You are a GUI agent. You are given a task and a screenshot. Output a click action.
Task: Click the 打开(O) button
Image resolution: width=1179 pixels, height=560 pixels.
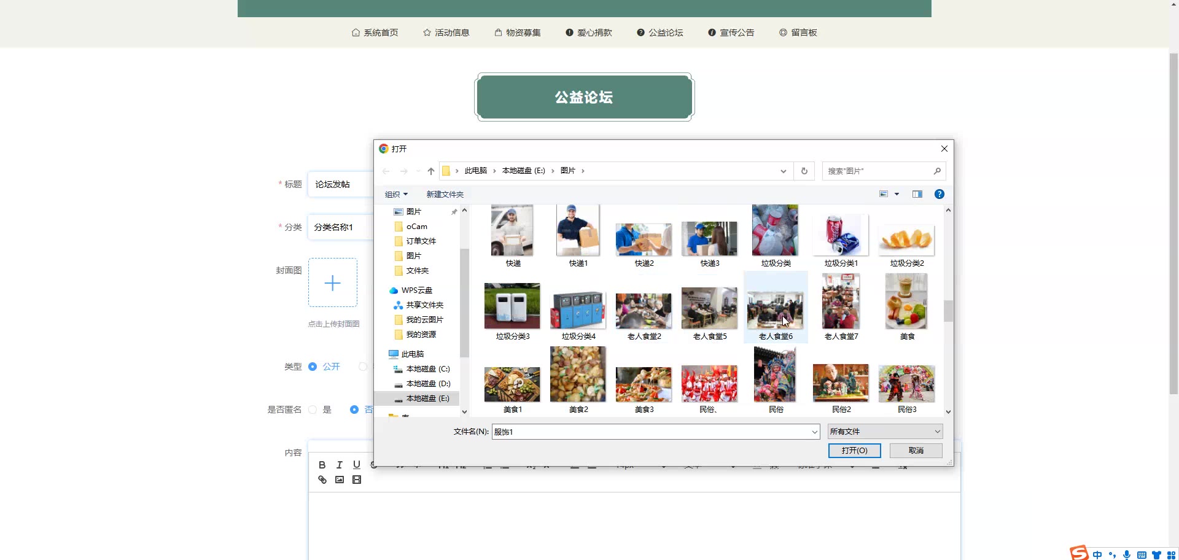click(854, 451)
